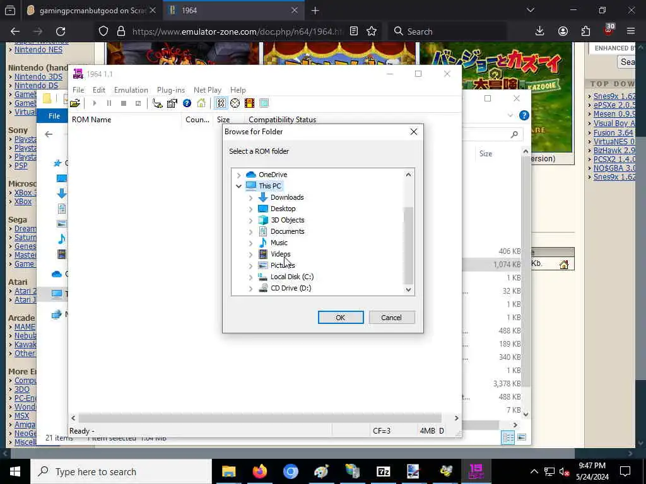Click folder tree scrollbar up arrow
Image resolution: width=646 pixels, height=484 pixels.
click(408, 175)
